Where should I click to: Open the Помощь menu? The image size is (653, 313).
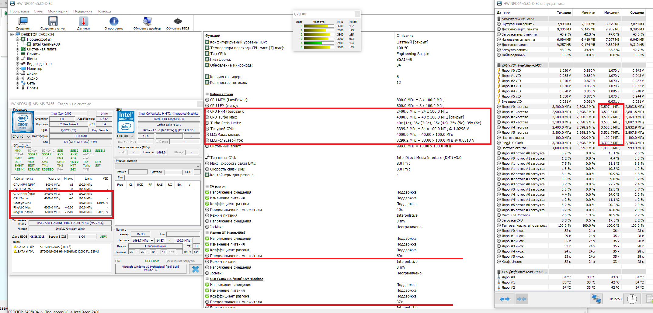[104, 11]
